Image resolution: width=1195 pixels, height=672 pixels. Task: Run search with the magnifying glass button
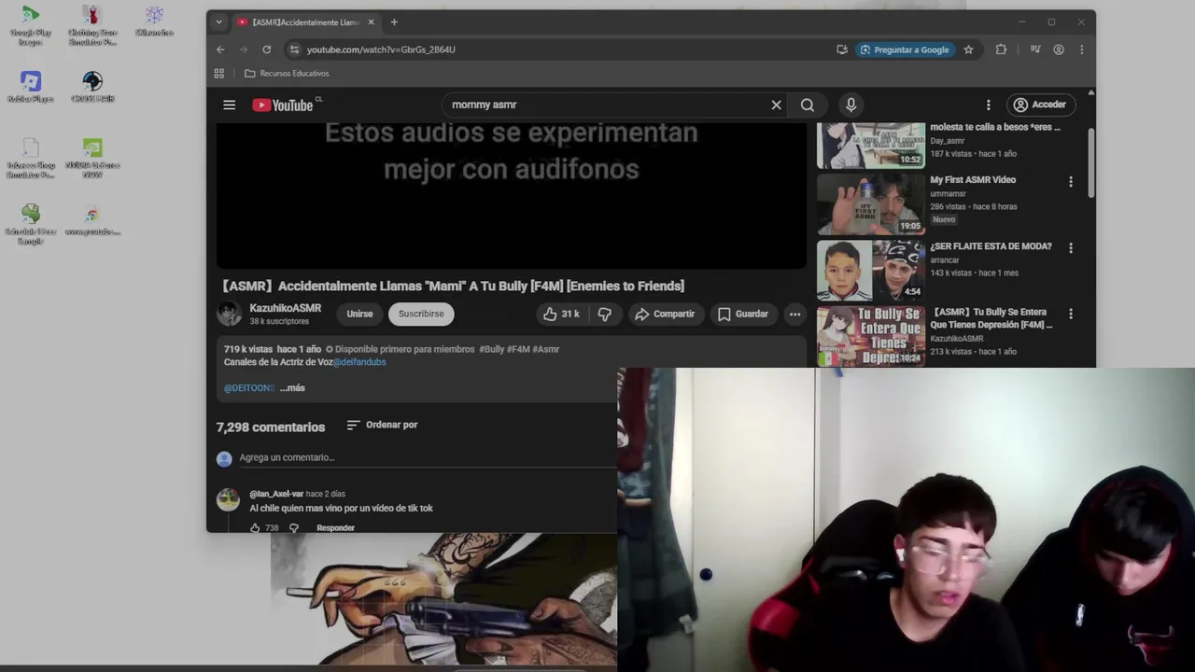point(808,105)
